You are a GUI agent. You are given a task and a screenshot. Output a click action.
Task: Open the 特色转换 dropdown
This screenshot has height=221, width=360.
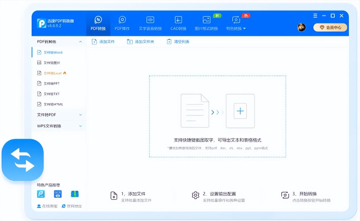point(236,28)
